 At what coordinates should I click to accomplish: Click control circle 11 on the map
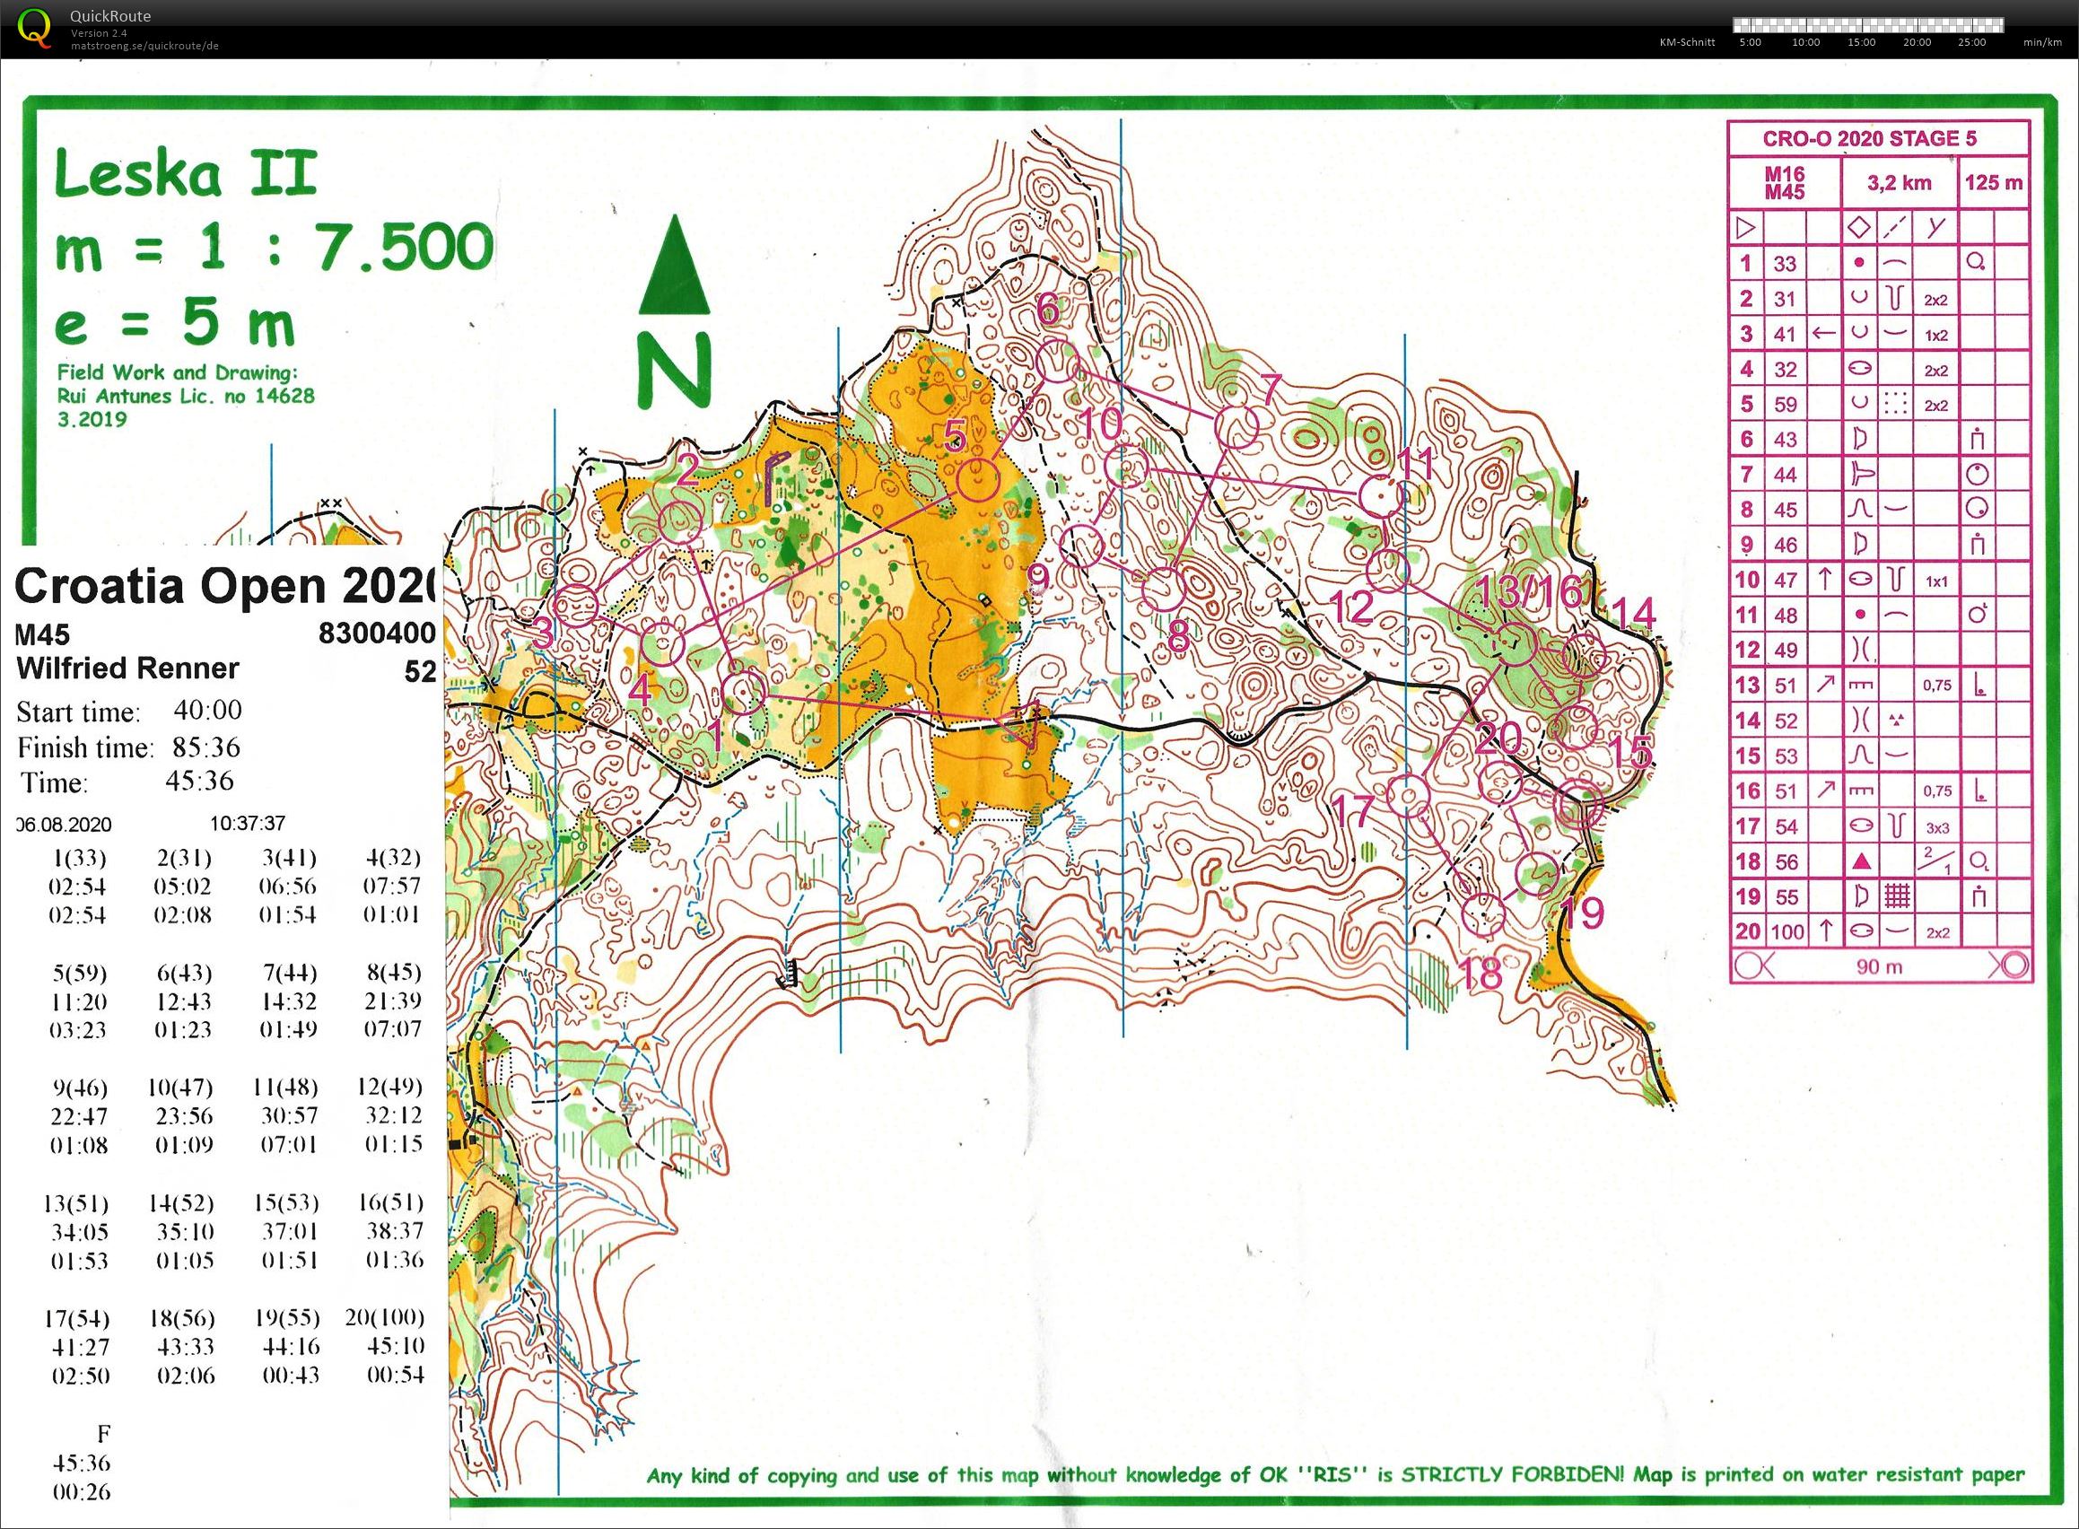(1382, 497)
